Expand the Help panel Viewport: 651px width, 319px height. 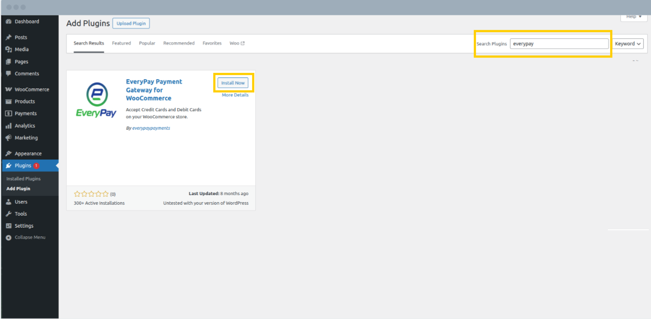[x=634, y=17]
